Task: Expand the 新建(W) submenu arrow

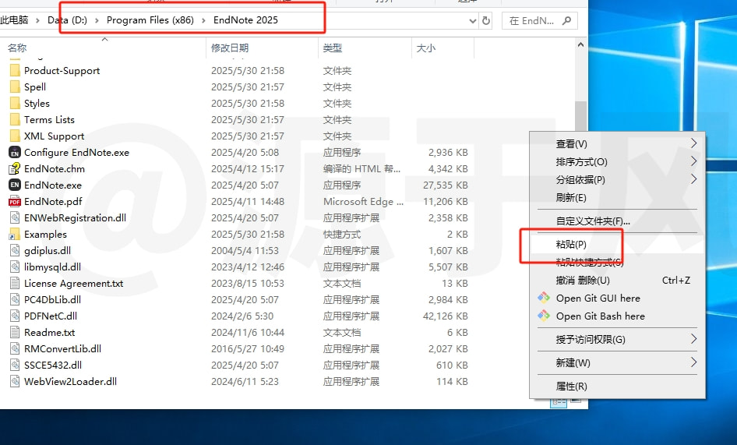Action: 693,362
